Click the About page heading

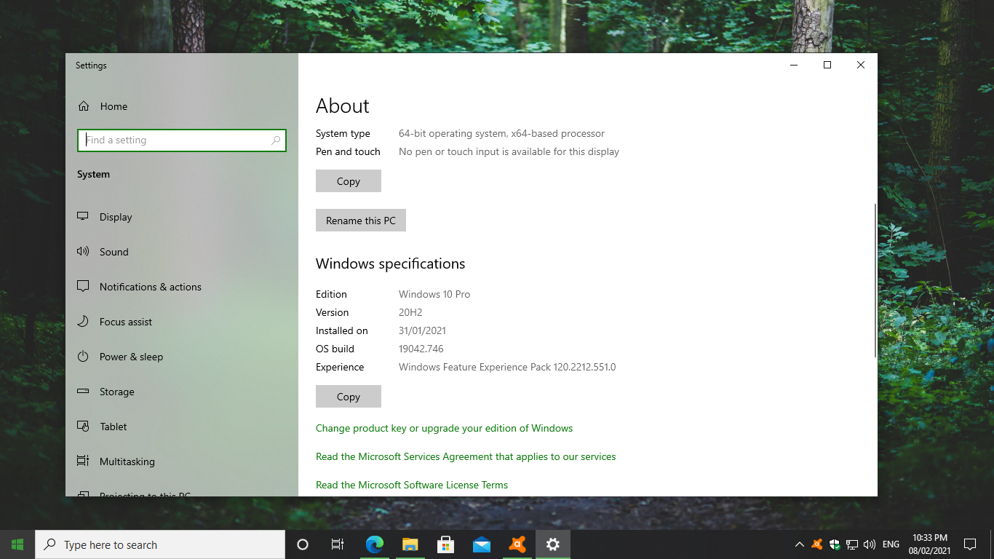pos(343,106)
